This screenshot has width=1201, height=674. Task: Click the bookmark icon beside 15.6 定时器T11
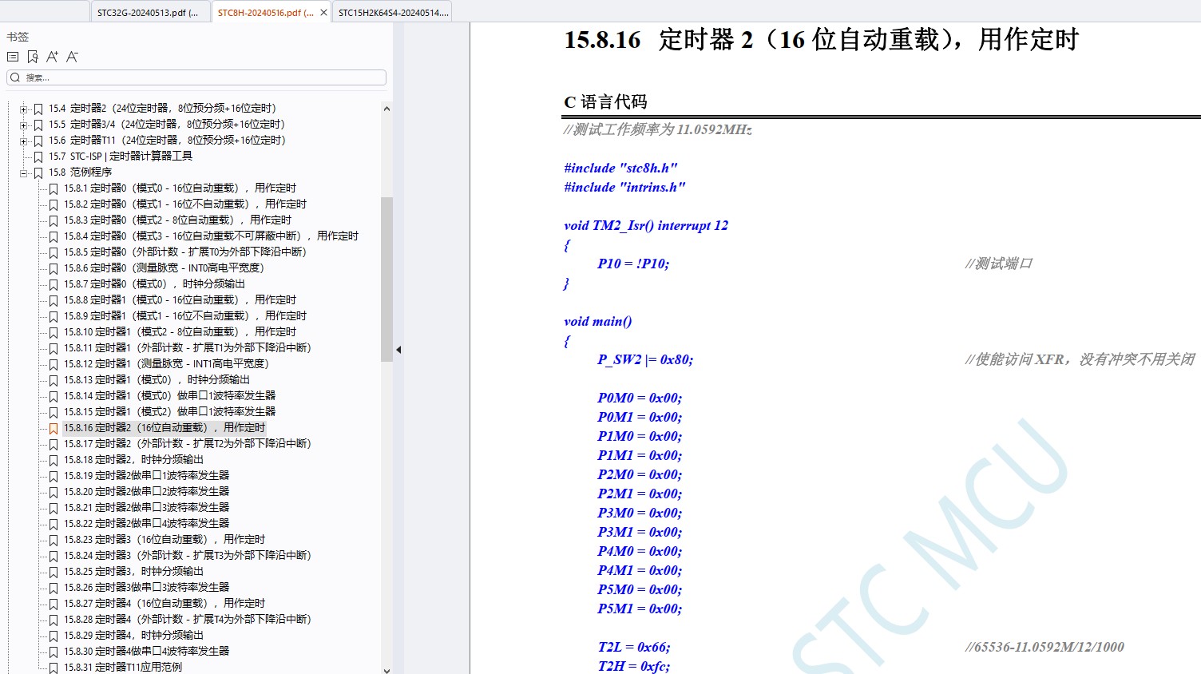pyautogui.click(x=38, y=141)
